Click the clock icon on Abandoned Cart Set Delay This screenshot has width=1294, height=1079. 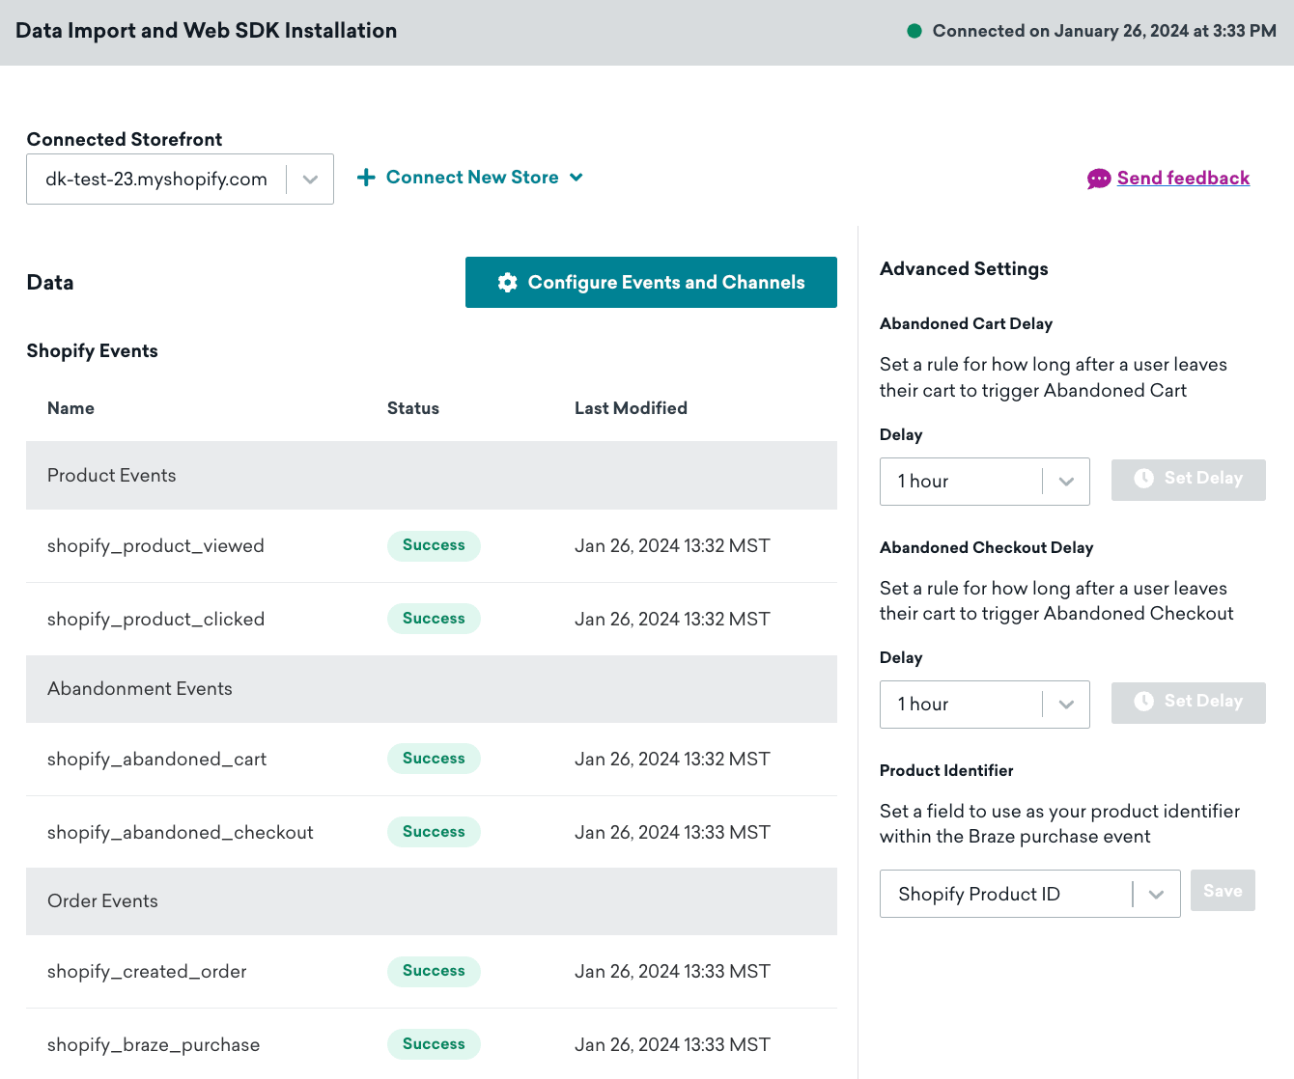coord(1143,479)
